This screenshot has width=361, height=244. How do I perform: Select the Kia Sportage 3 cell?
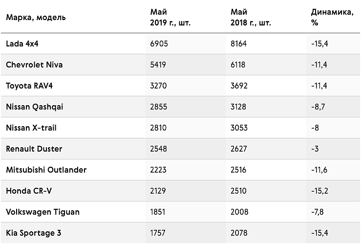tap(34, 233)
